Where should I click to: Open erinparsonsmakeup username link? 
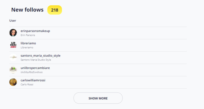[x=35, y=31]
